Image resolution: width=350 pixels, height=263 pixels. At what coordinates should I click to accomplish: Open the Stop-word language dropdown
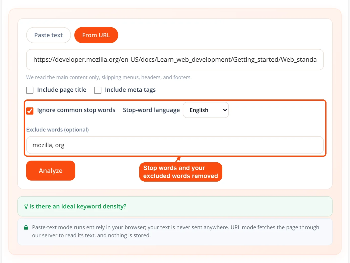pos(206,110)
